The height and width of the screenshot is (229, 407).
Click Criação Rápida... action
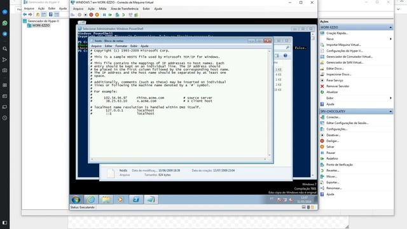(337, 33)
